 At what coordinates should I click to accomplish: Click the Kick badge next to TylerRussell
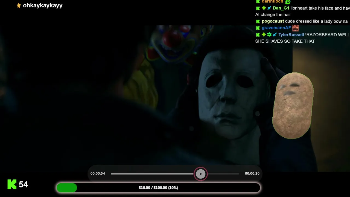(x=258, y=35)
